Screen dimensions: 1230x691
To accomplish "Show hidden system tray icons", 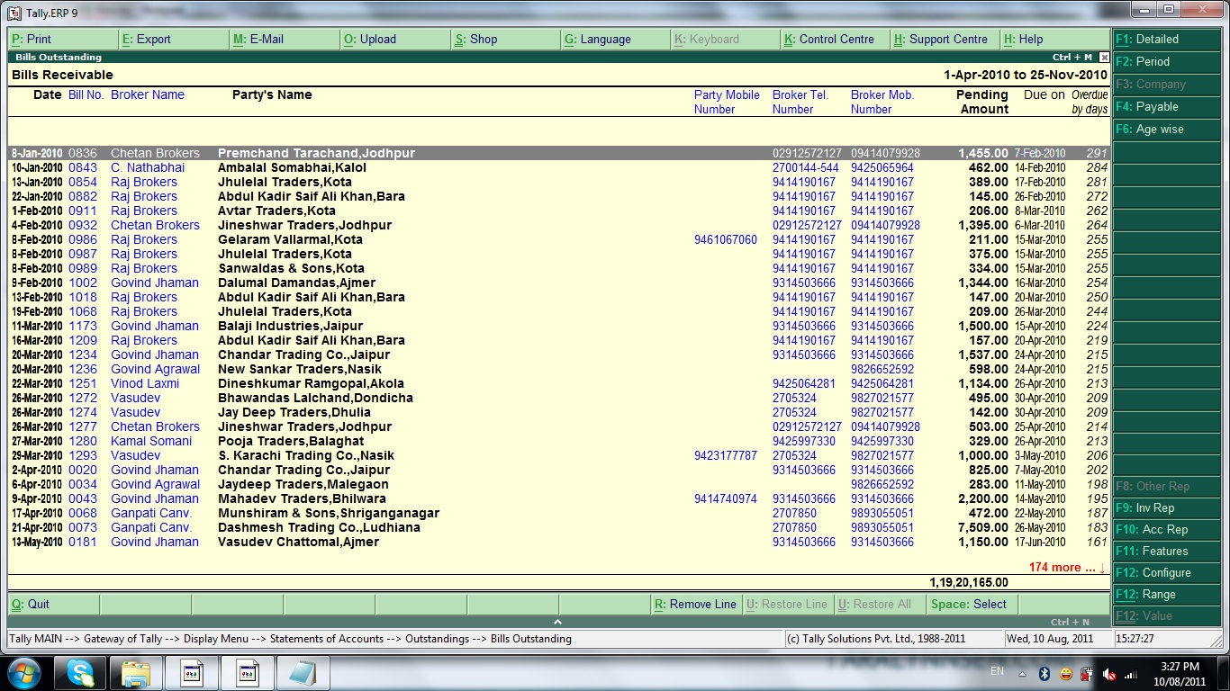I will coord(1022,673).
